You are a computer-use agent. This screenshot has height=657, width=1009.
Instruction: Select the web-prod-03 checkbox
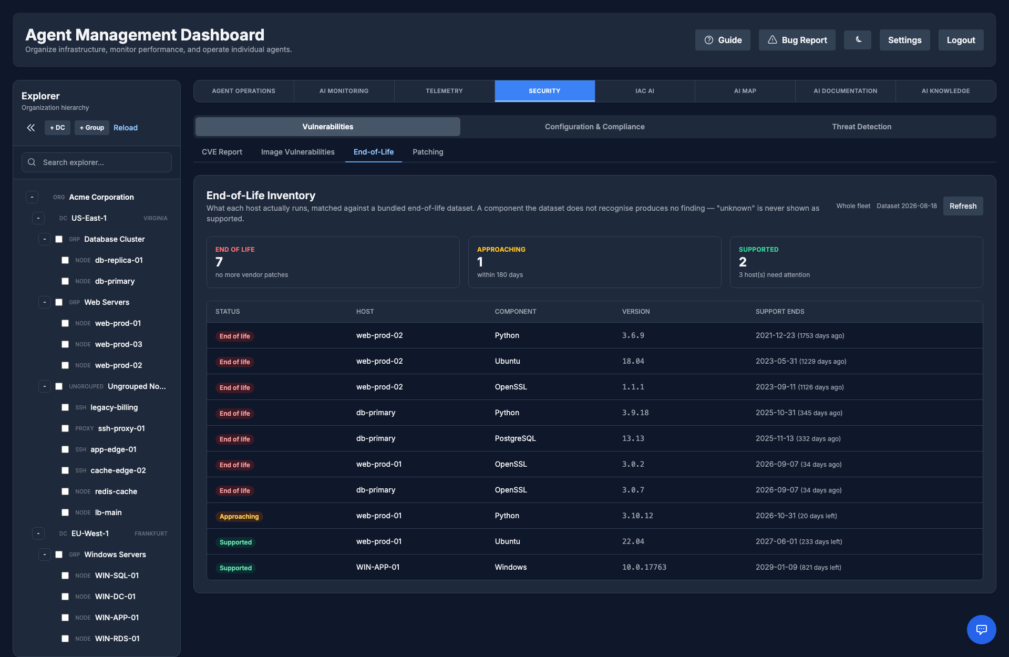65,344
